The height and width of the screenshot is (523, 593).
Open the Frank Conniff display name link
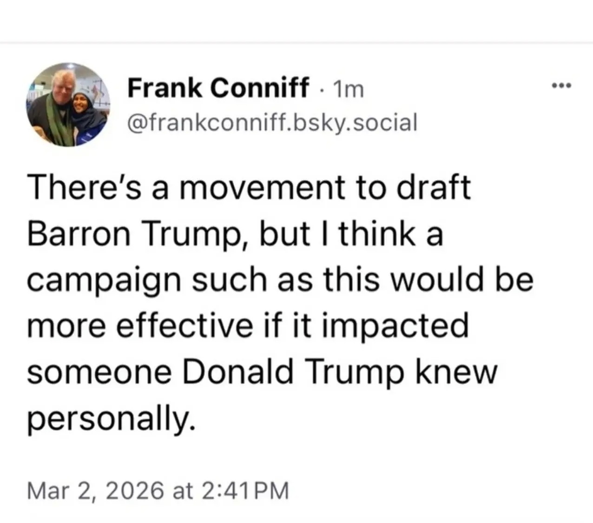coord(218,87)
